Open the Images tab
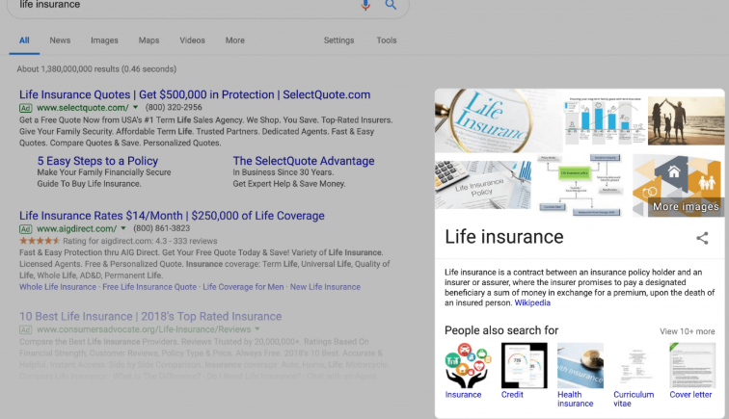This screenshot has height=419, width=729. click(104, 40)
